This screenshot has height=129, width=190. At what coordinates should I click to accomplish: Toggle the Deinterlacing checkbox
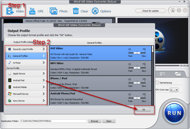pos(157,83)
